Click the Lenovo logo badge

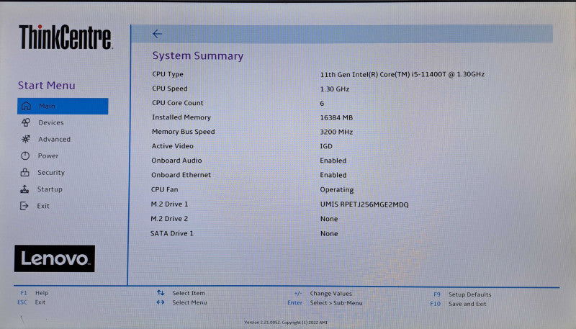coord(55,259)
